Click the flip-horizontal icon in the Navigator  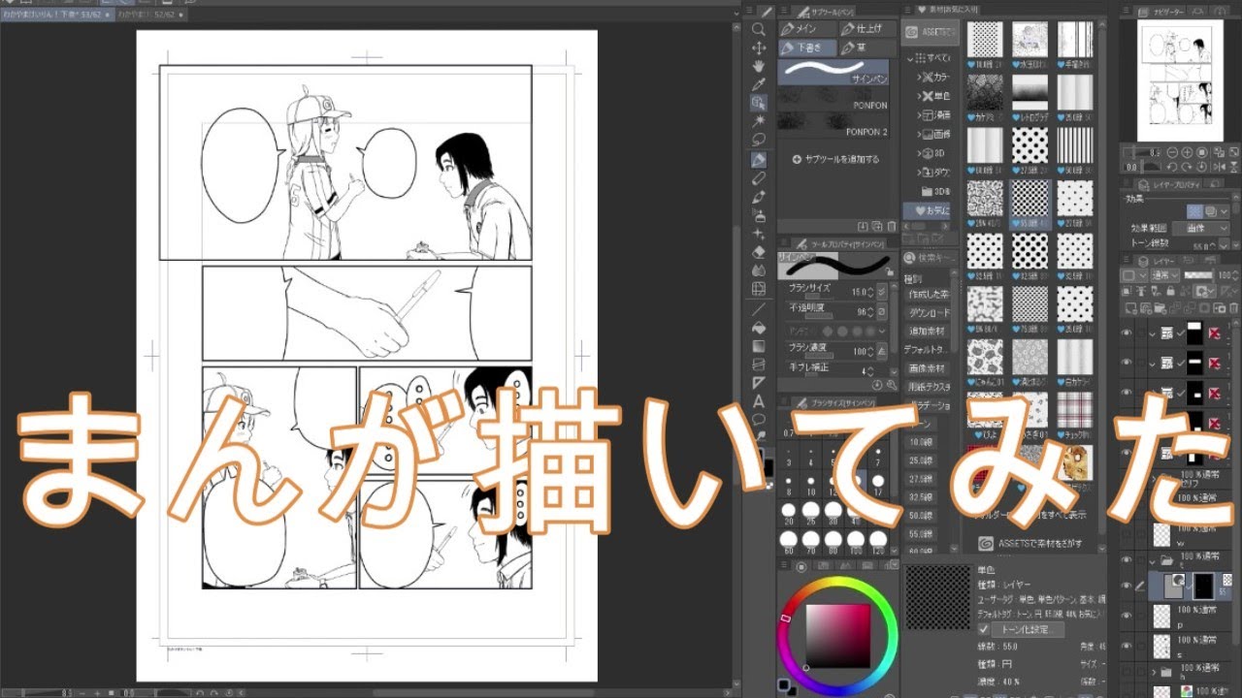[x=1219, y=167]
